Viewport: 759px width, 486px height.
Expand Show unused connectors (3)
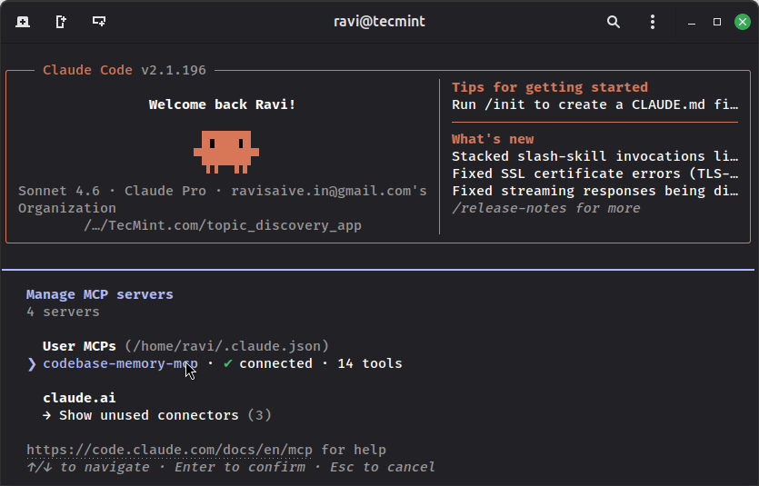point(165,415)
